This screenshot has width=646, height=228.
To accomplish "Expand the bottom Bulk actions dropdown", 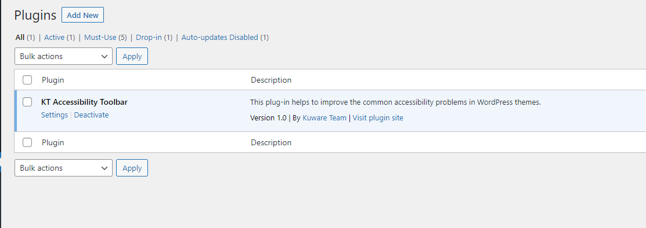I will [63, 168].
